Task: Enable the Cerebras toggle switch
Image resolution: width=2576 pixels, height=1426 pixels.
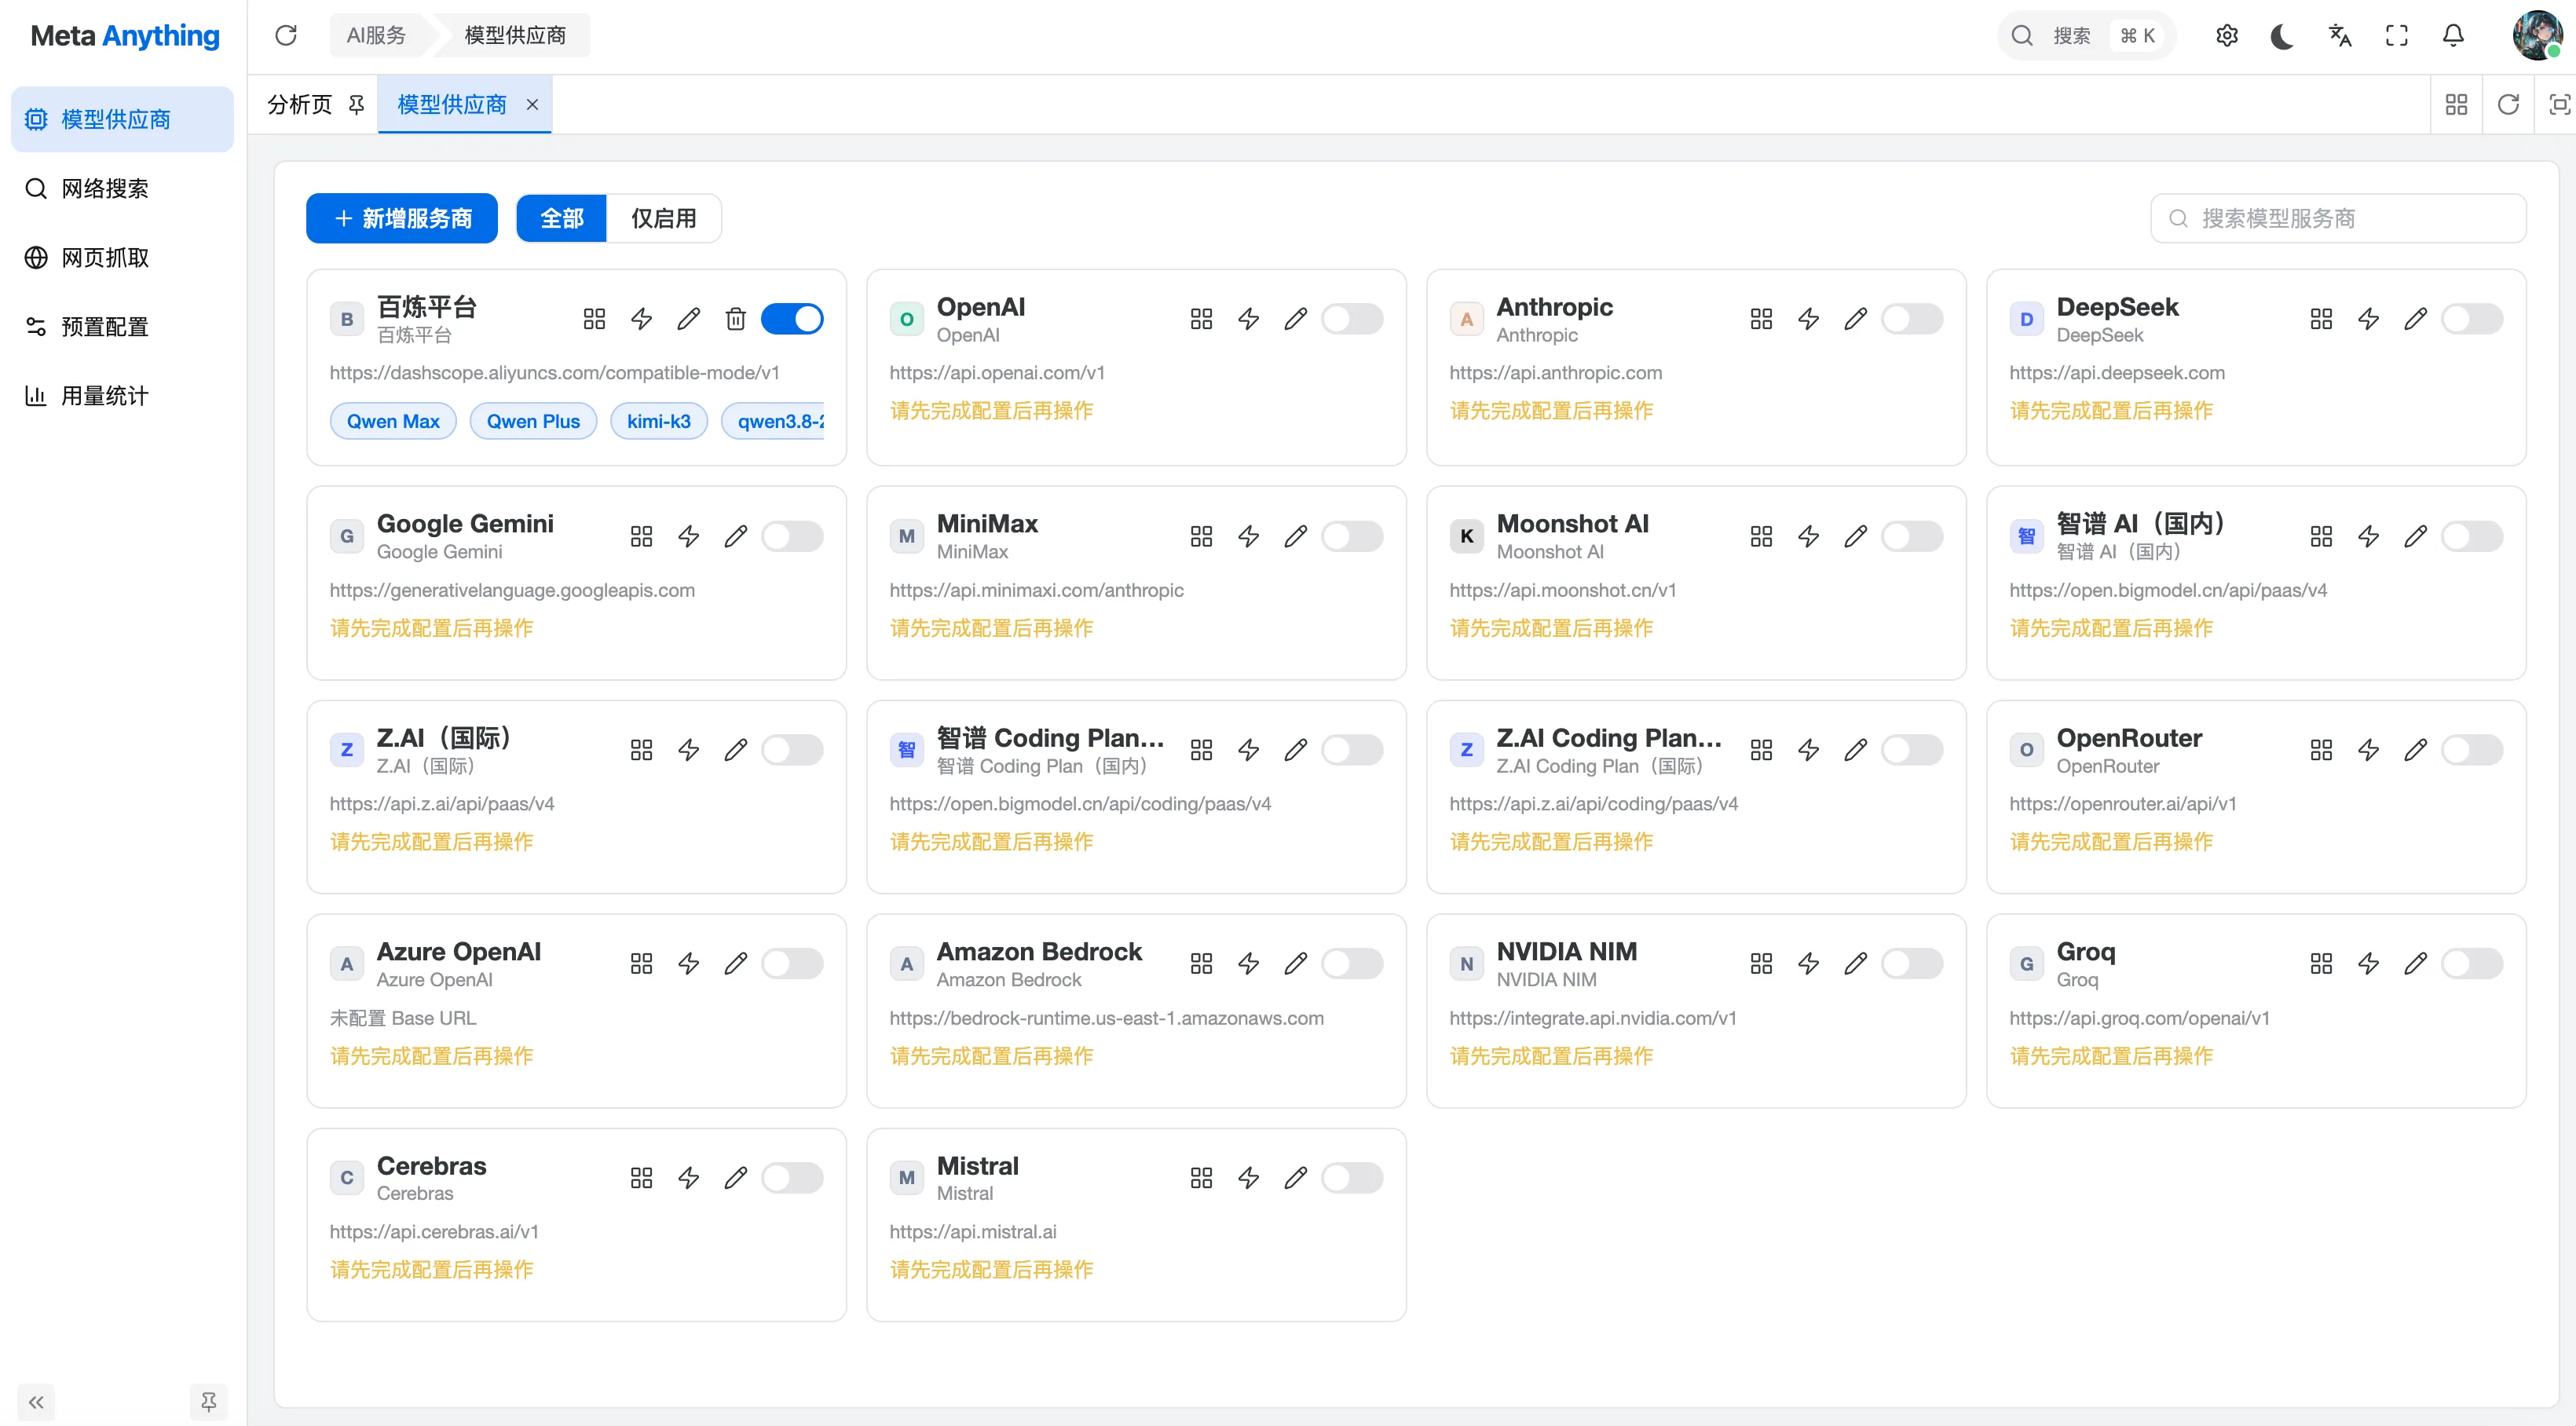Action: [792, 1178]
